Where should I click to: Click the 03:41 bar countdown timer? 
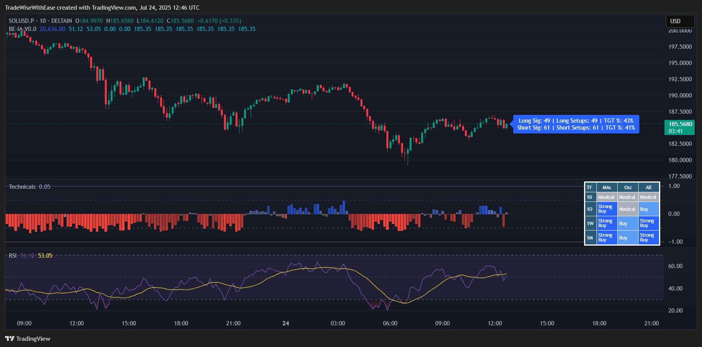[676, 131]
